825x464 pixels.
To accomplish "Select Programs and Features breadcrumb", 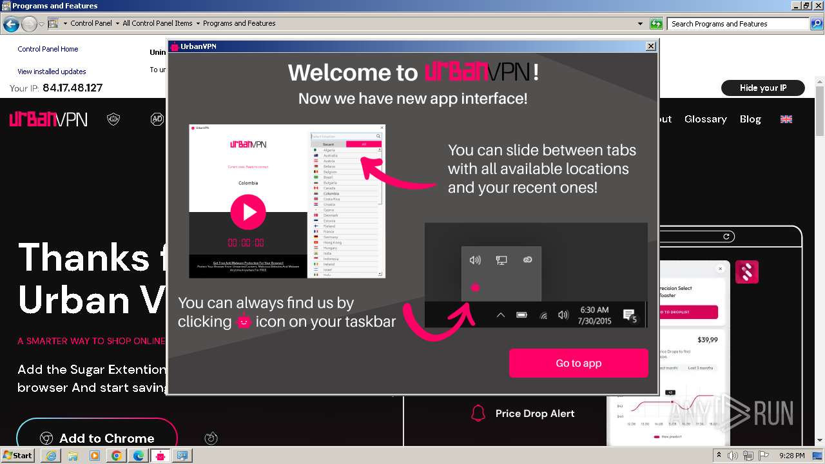I will point(239,23).
